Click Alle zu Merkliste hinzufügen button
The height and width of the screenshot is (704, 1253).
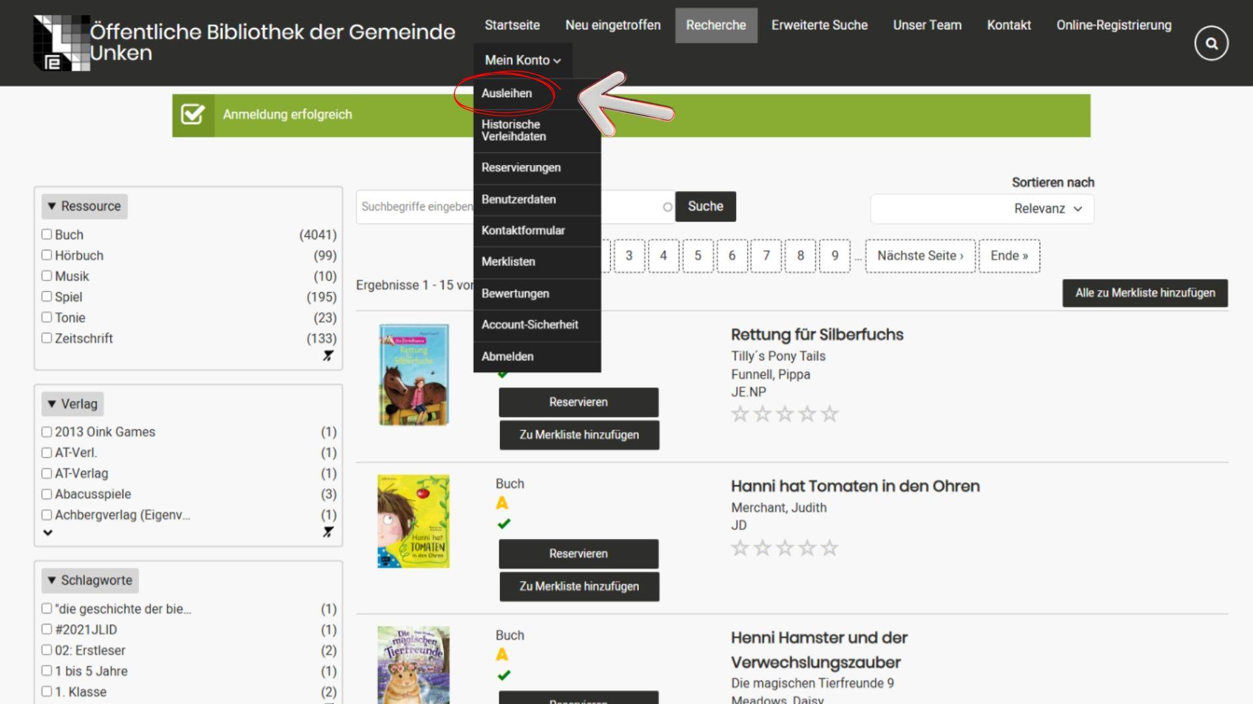pyautogui.click(x=1145, y=293)
